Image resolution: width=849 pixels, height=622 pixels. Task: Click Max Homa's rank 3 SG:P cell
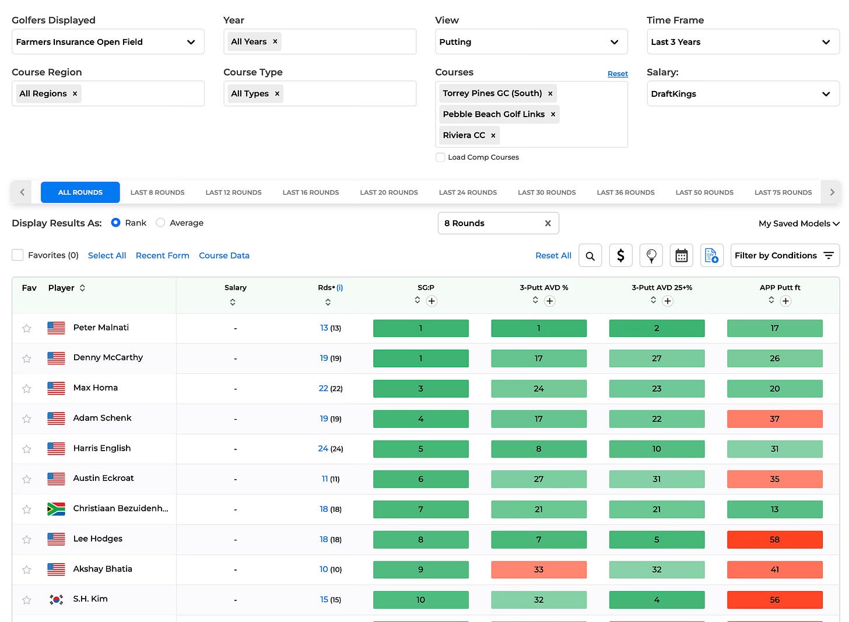click(x=420, y=389)
